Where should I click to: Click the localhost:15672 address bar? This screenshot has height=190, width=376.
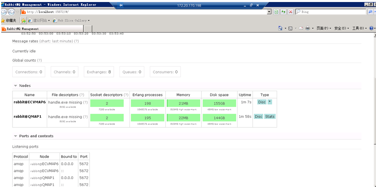[144, 12]
